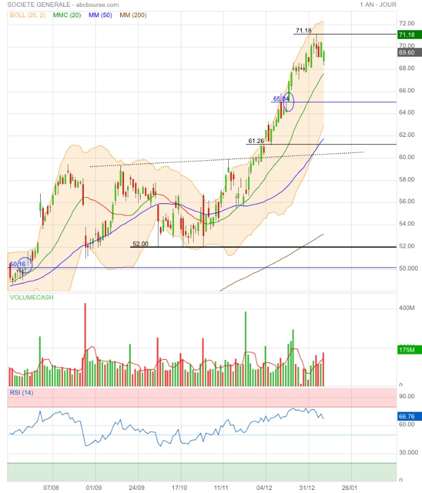This screenshot has height=493, width=422.
Task: Select the MMC (20) indicator legend
Action: point(67,15)
